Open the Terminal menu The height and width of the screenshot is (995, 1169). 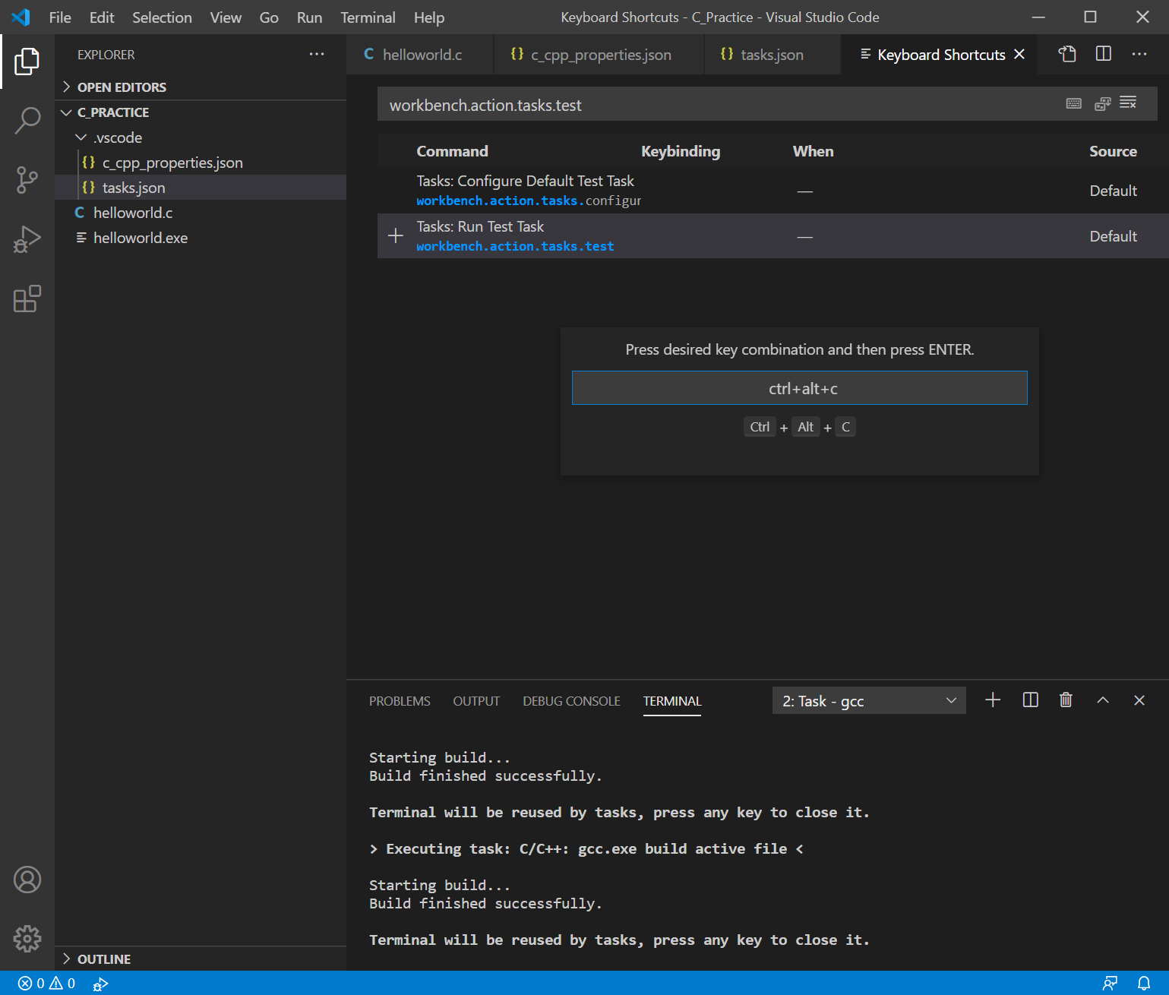click(368, 17)
